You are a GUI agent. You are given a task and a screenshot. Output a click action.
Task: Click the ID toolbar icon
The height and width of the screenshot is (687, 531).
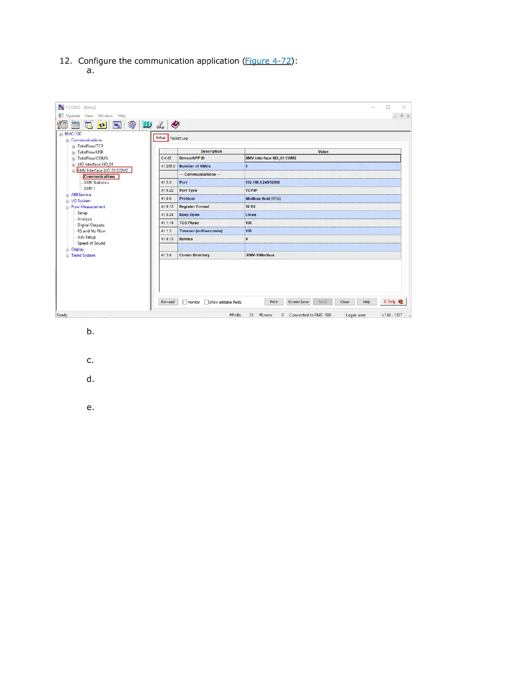pyautogui.click(x=147, y=125)
